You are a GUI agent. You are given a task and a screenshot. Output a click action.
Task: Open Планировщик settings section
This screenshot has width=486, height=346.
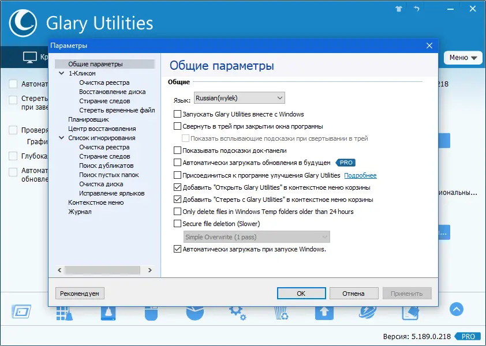click(x=88, y=119)
